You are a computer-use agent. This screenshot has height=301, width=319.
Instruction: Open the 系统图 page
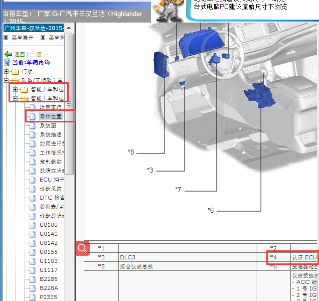click(x=48, y=125)
